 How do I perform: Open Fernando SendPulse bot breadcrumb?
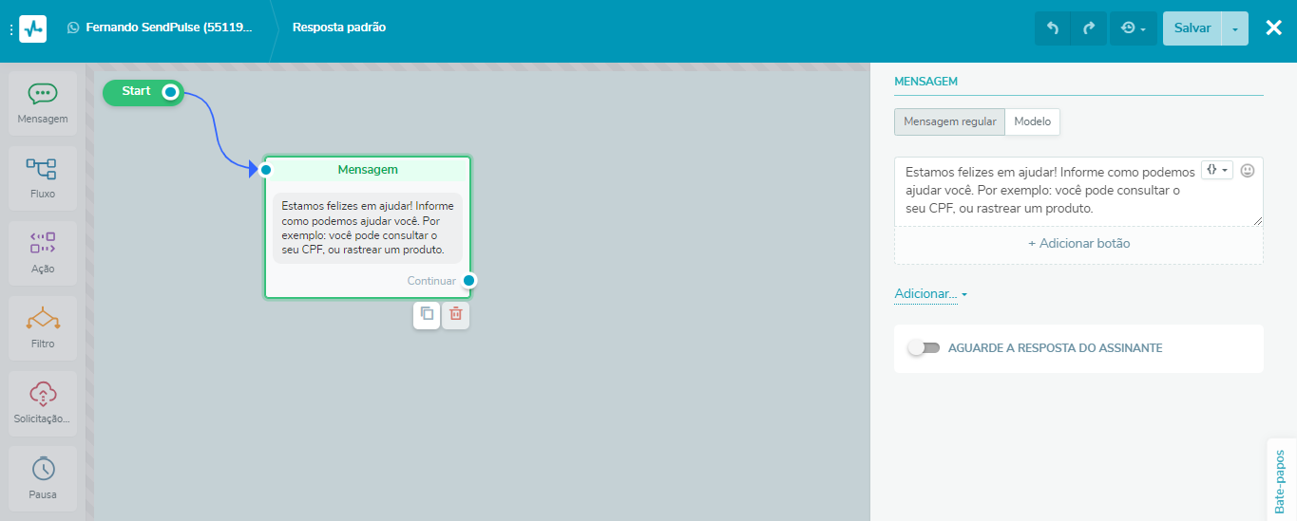click(169, 28)
